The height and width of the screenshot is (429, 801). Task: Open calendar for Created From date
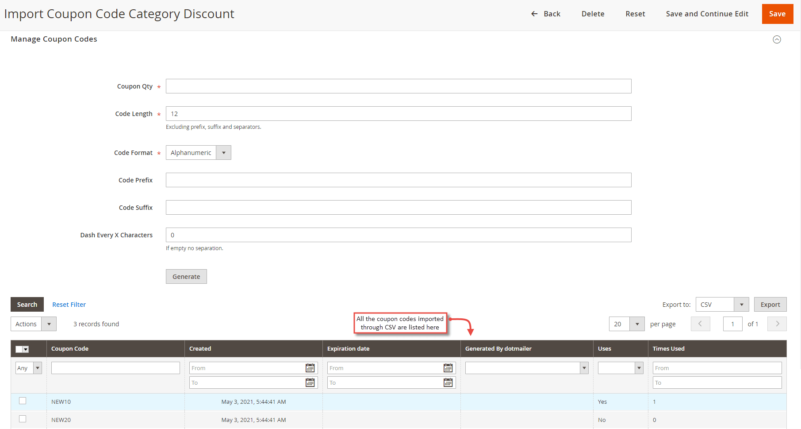[310, 368]
